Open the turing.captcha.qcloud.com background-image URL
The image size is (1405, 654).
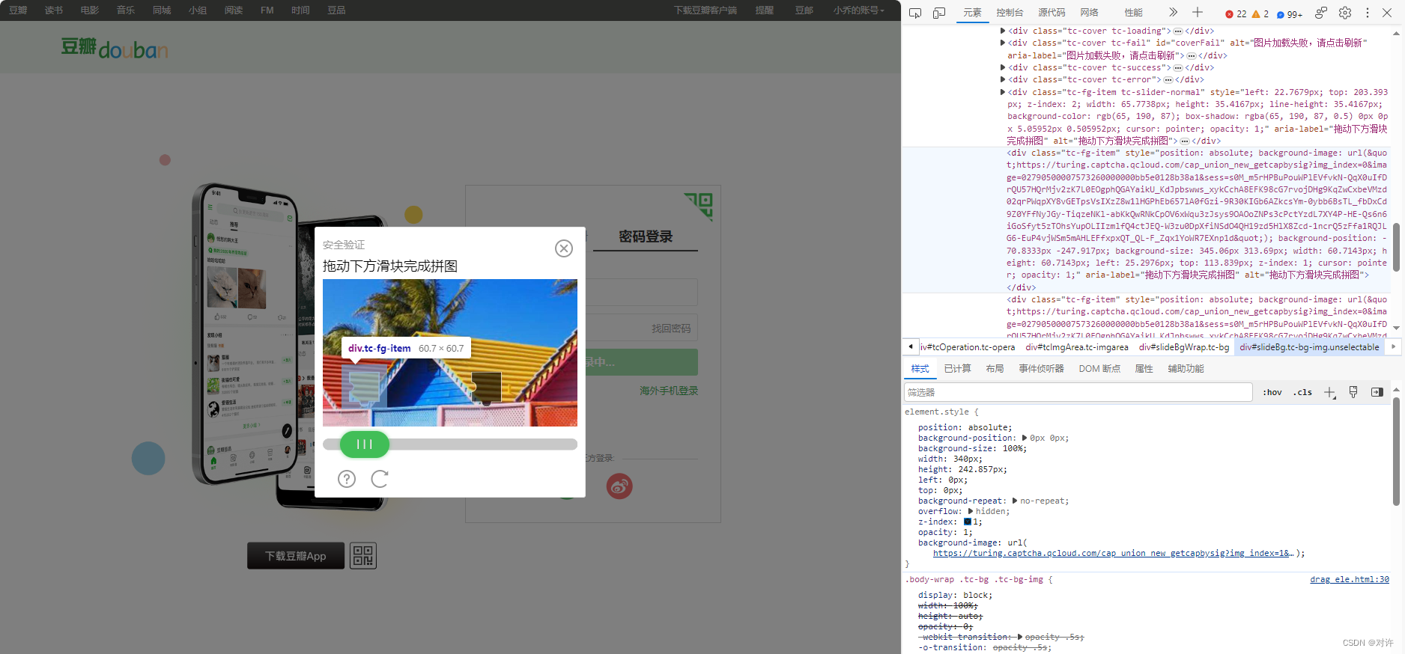(1113, 553)
